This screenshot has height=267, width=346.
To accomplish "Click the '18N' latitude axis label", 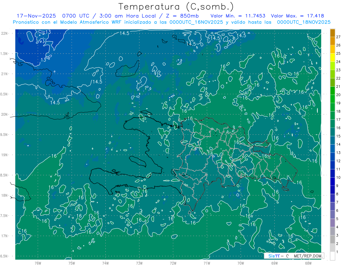I will pyautogui.click(x=4, y=195).
